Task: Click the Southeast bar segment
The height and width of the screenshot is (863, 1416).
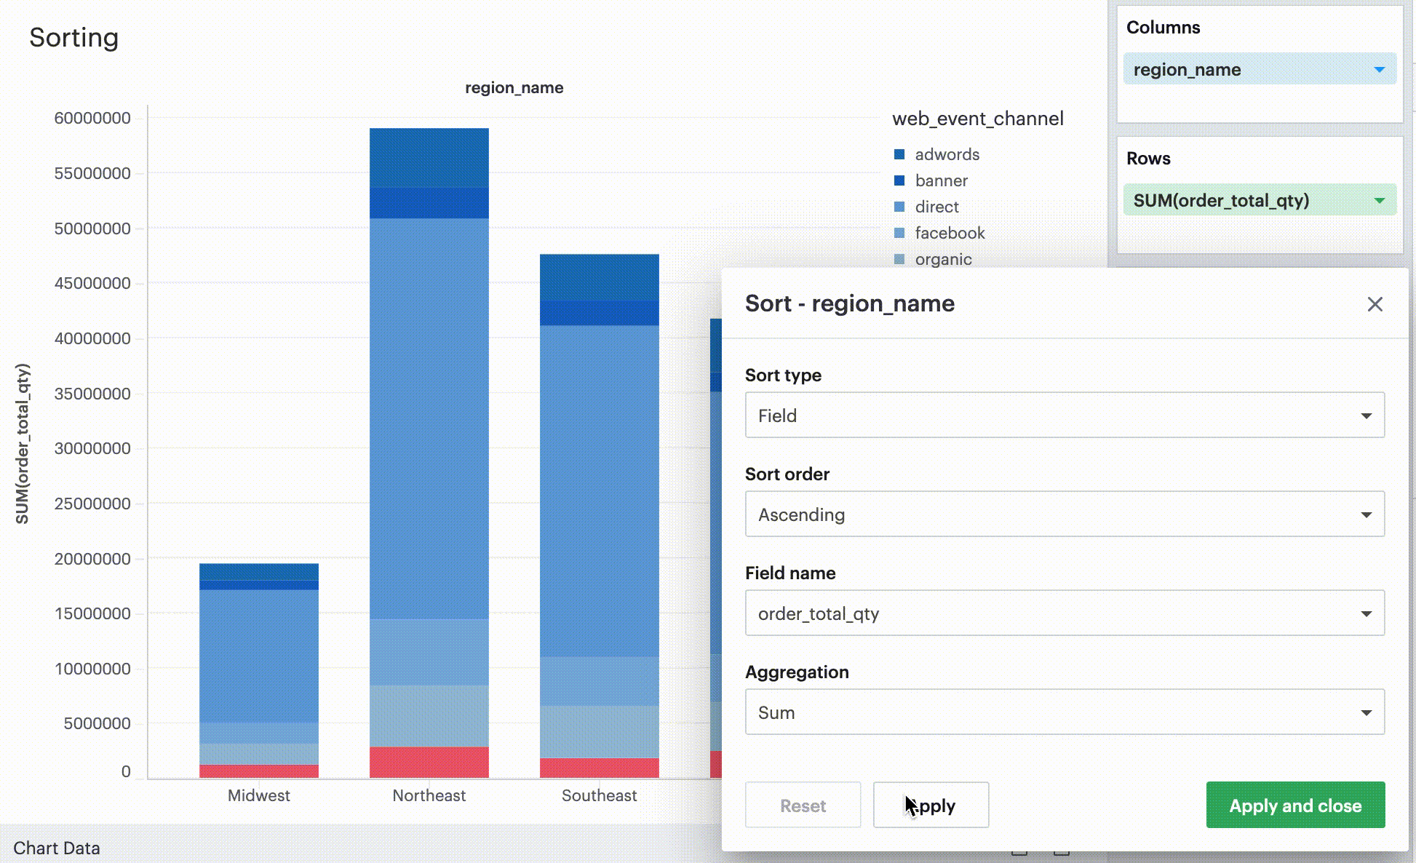Action: pos(599,506)
